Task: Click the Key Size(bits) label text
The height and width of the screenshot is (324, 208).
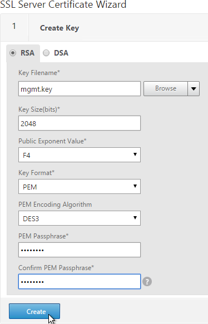Action: click(x=39, y=109)
